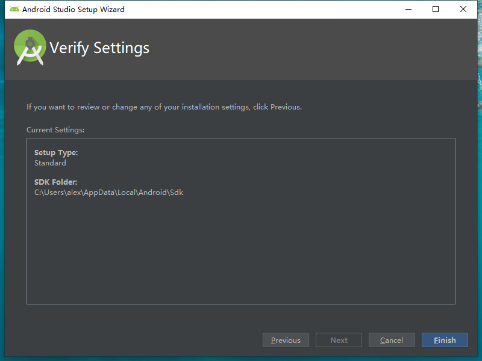Cancel the setup wizard

click(x=392, y=340)
